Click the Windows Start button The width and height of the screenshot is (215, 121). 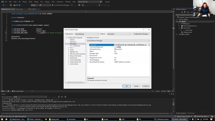point(2,119)
